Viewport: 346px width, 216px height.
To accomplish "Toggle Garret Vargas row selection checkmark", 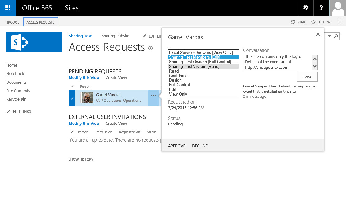I will [72, 98].
